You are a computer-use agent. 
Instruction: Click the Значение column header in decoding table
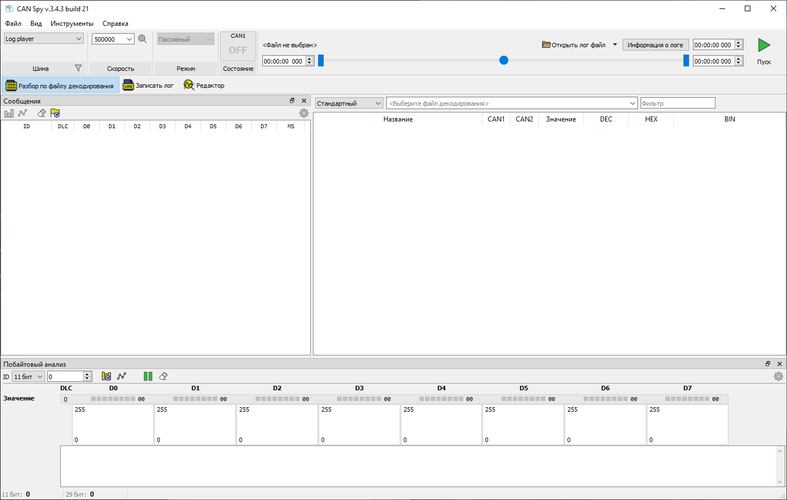click(561, 119)
